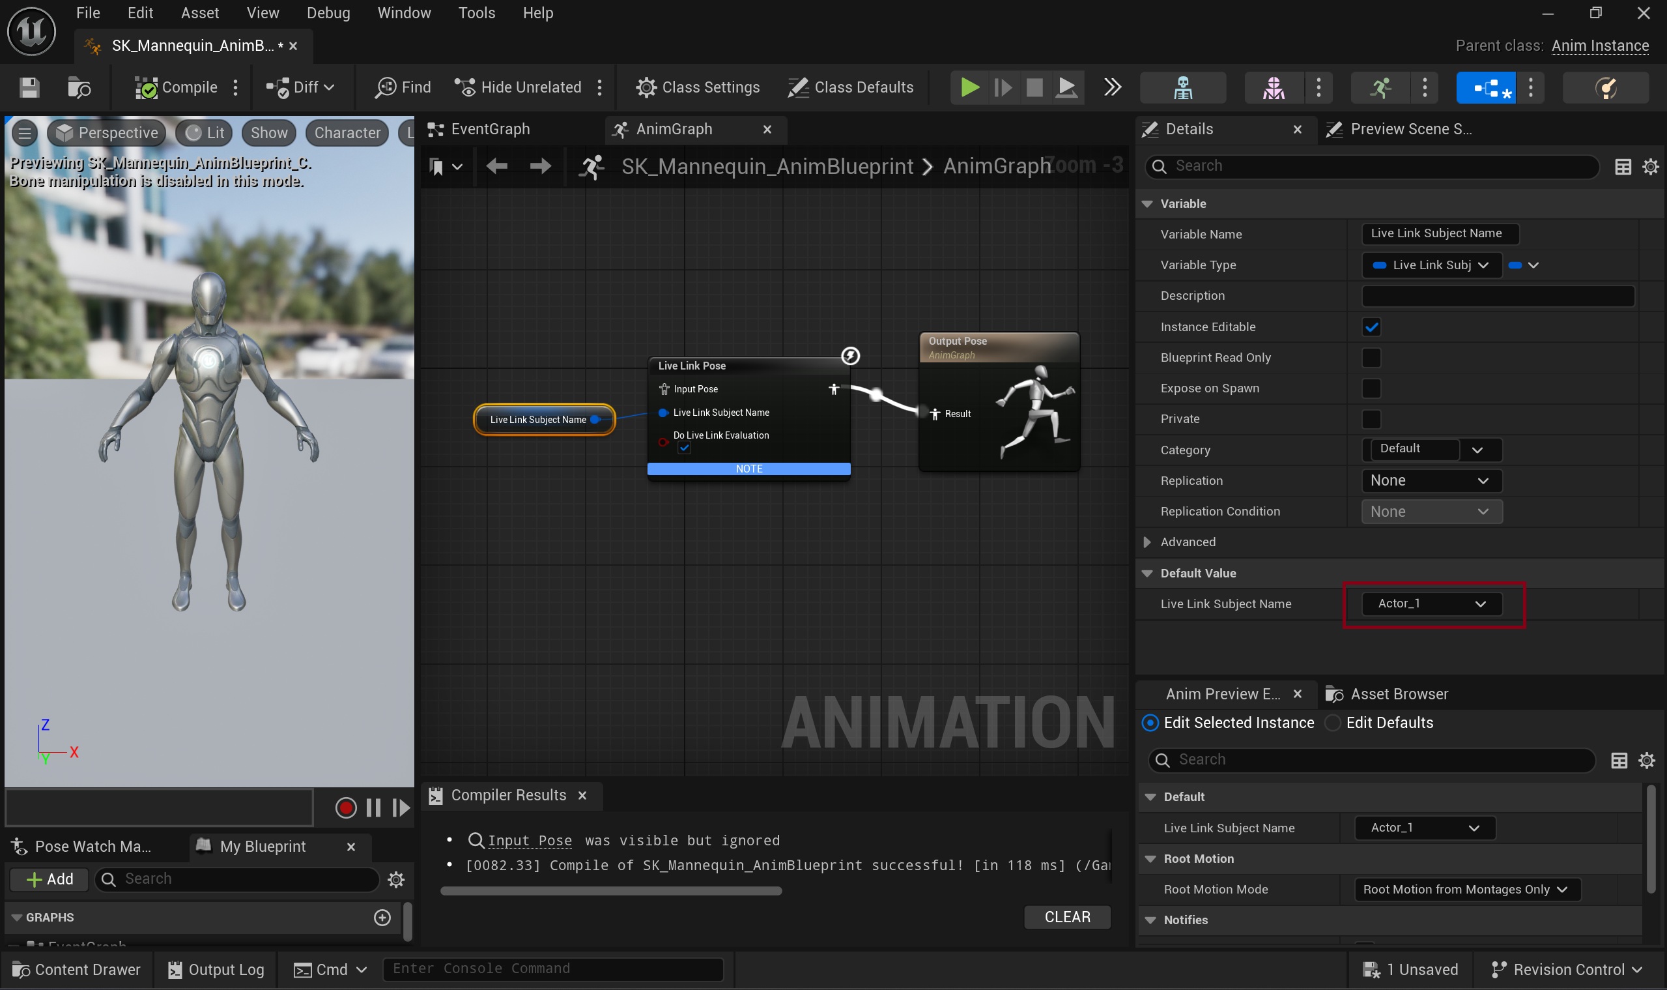1667x990 pixels.
Task: Open the Debug menu
Action: point(328,12)
